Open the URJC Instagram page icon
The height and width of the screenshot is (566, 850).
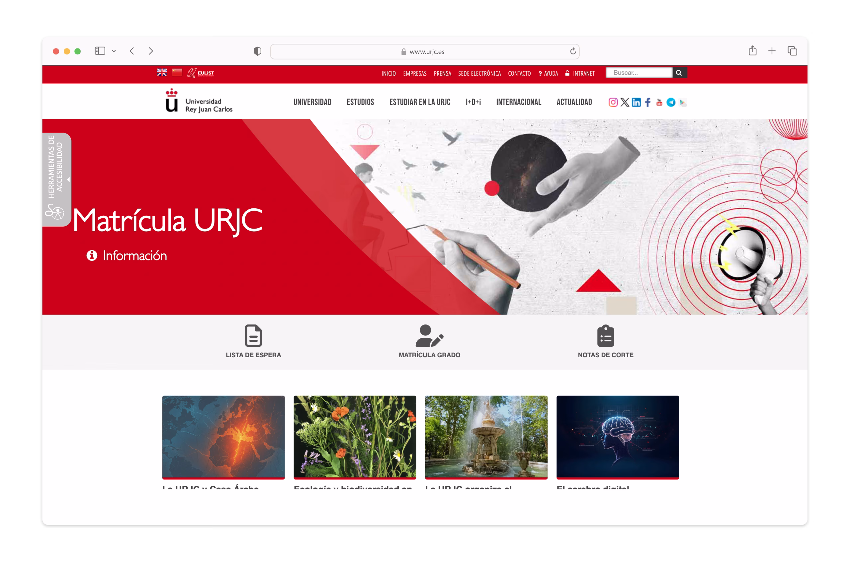pos(613,102)
